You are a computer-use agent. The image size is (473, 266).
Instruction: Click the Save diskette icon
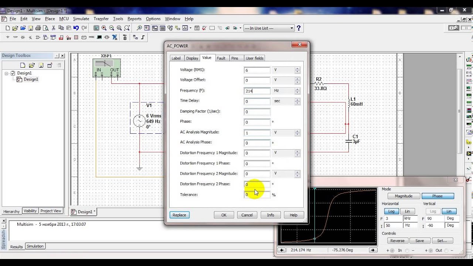tap(31, 28)
